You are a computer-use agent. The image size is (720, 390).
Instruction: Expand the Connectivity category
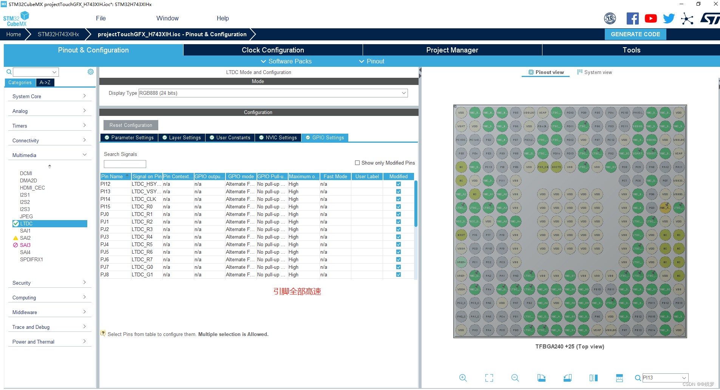pyautogui.click(x=49, y=141)
